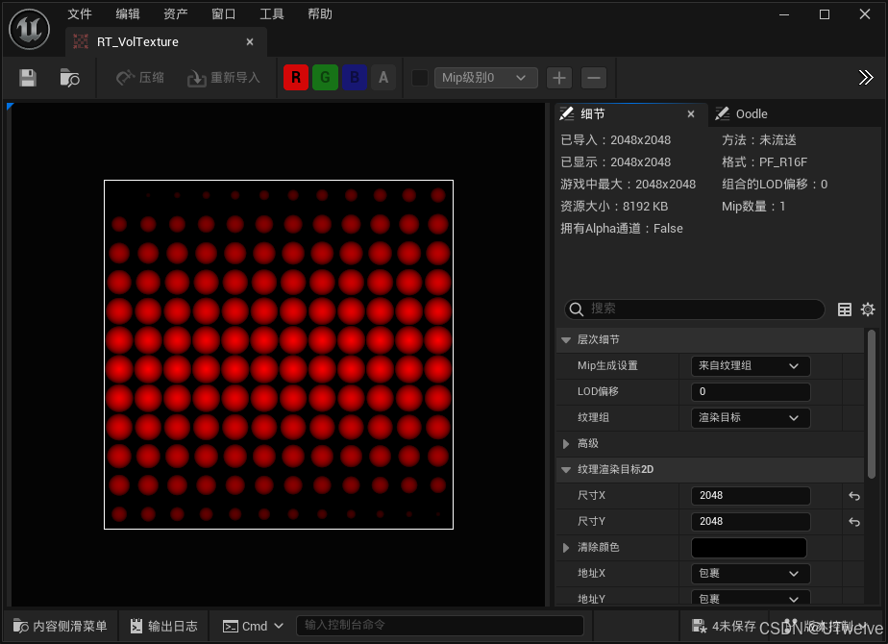Click the 拥有Alpha通道：False text

pyautogui.click(x=621, y=228)
